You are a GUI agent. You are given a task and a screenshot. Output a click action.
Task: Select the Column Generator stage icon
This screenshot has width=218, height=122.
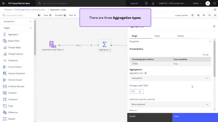point(5,73)
